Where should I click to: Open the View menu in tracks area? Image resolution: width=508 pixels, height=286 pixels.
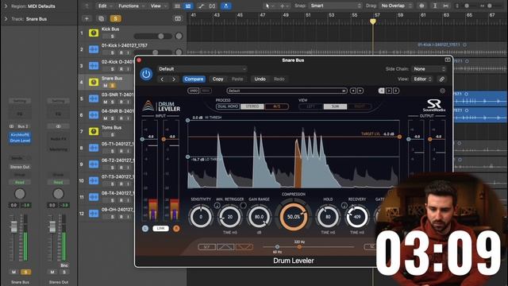[x=158, y=6]
